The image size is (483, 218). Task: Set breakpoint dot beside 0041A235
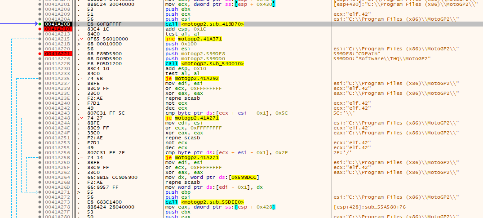point(40,78)
